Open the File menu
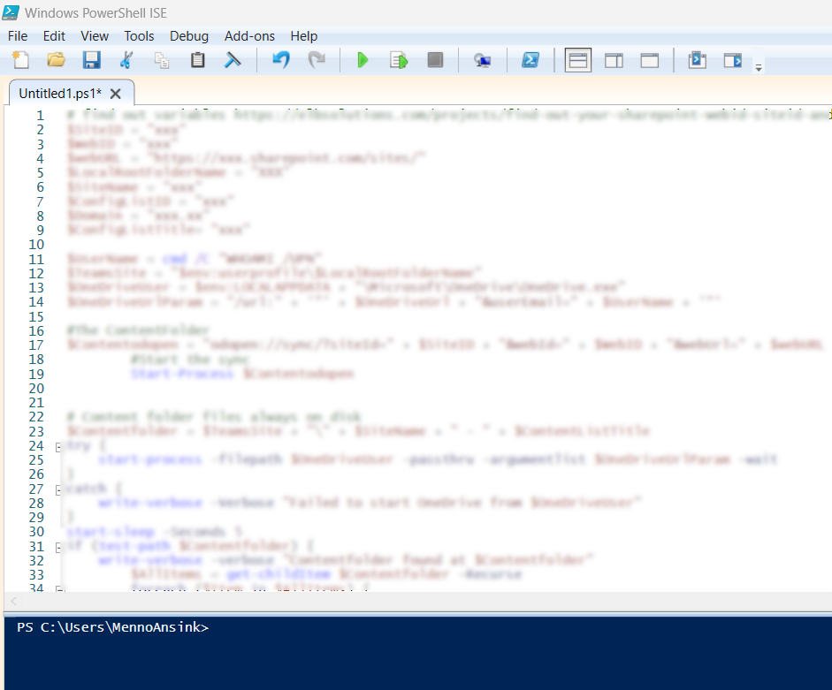832x690 pixels. coord(18,36)
